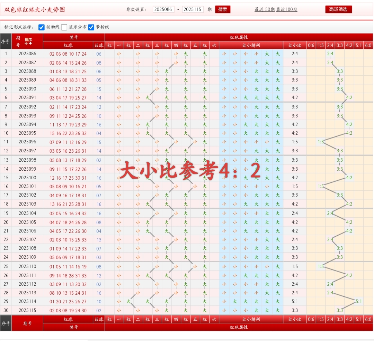Click red balls 01 20 21 25 26 27
The width and height of the screenshot is (374, 341).
[x=68, y=302]
